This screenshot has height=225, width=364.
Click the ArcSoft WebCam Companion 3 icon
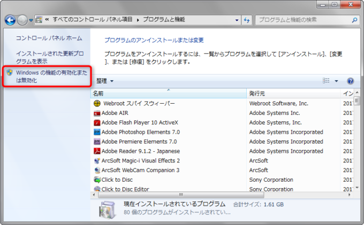click(x=97, y=170)
